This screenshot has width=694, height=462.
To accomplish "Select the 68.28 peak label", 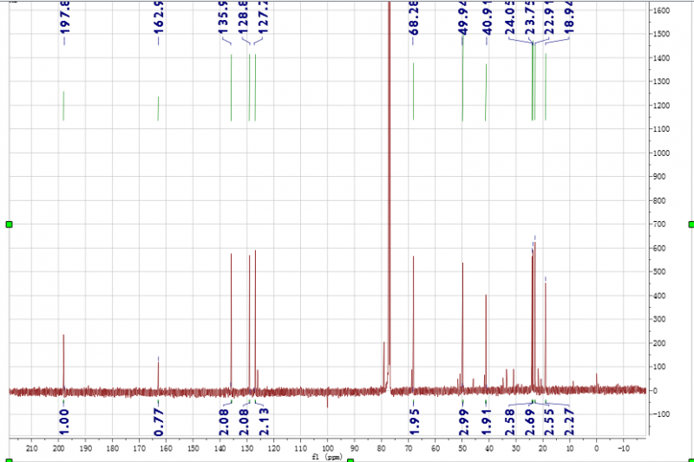I will [414, 18].
